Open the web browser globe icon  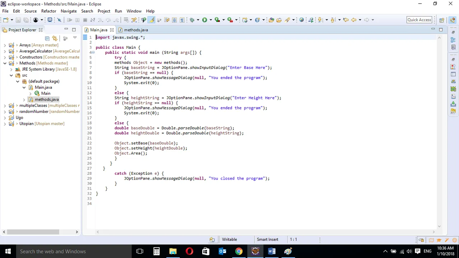click(x=302, y=20)
